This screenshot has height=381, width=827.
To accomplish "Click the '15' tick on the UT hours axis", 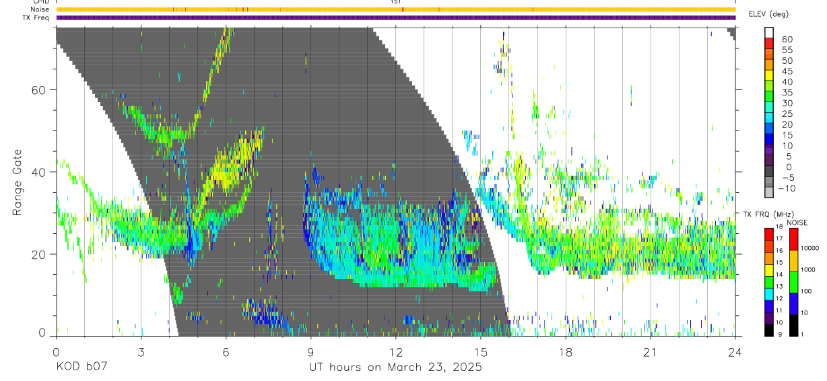I will coord(481,352).
